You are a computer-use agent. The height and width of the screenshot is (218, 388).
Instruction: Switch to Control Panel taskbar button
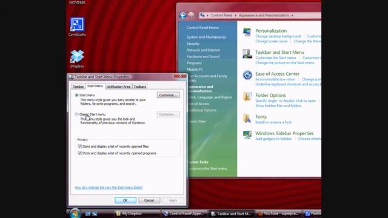click(x=184, y=214)
